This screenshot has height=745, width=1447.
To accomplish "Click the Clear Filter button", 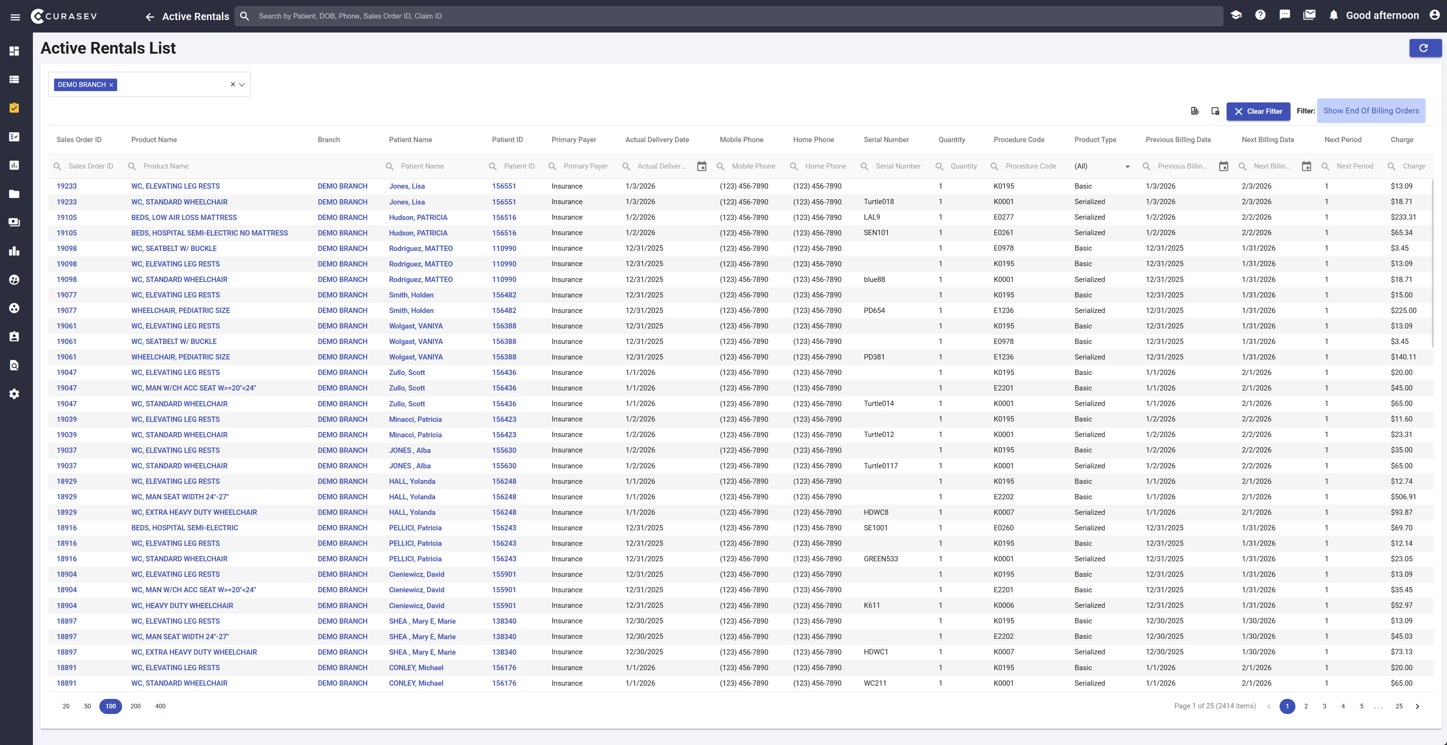I will 1258,111.
